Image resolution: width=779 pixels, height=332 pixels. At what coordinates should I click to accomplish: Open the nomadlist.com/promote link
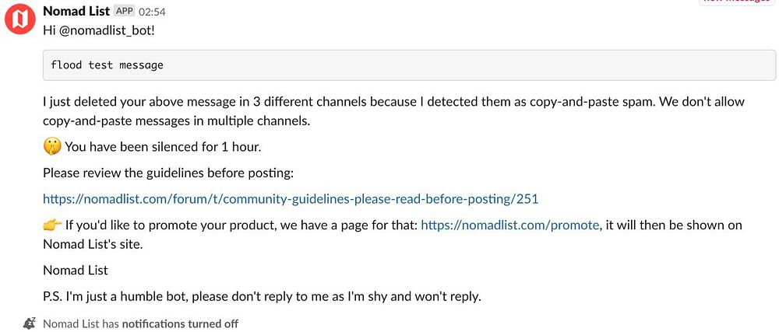click(x=509, y=225)
